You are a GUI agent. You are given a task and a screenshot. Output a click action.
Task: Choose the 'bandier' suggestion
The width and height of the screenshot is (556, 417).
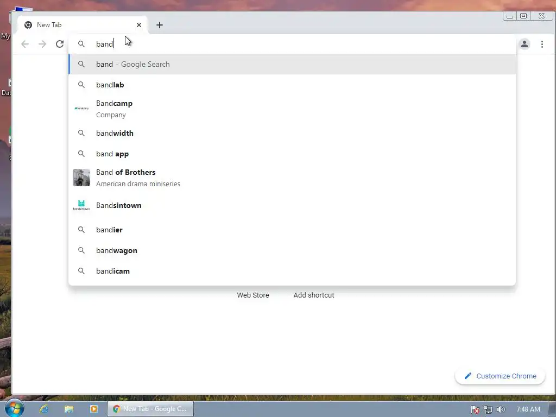coord(292,230)
